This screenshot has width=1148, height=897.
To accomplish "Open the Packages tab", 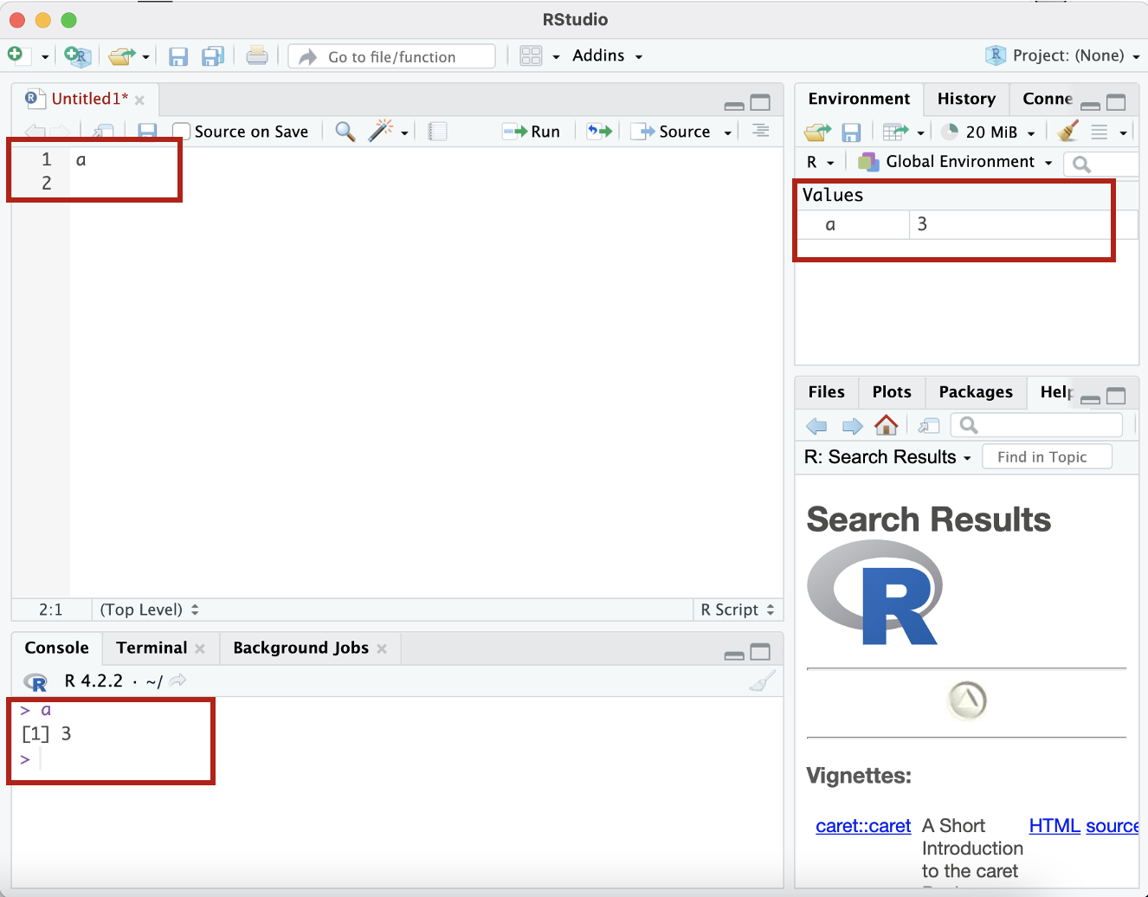I will coord(976,392).
